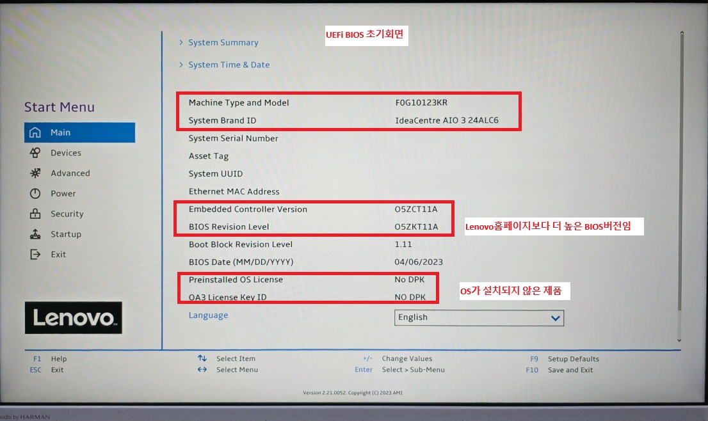This screenshot has width=708, height=421.
Task: Expand the System Time & Date chevron
Action: (181, 65)
